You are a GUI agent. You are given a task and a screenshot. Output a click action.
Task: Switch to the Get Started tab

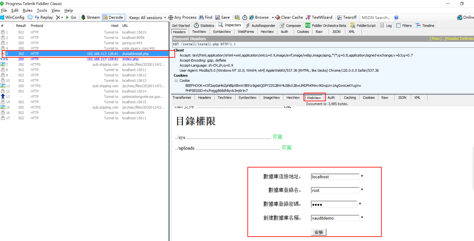[181, 25]
